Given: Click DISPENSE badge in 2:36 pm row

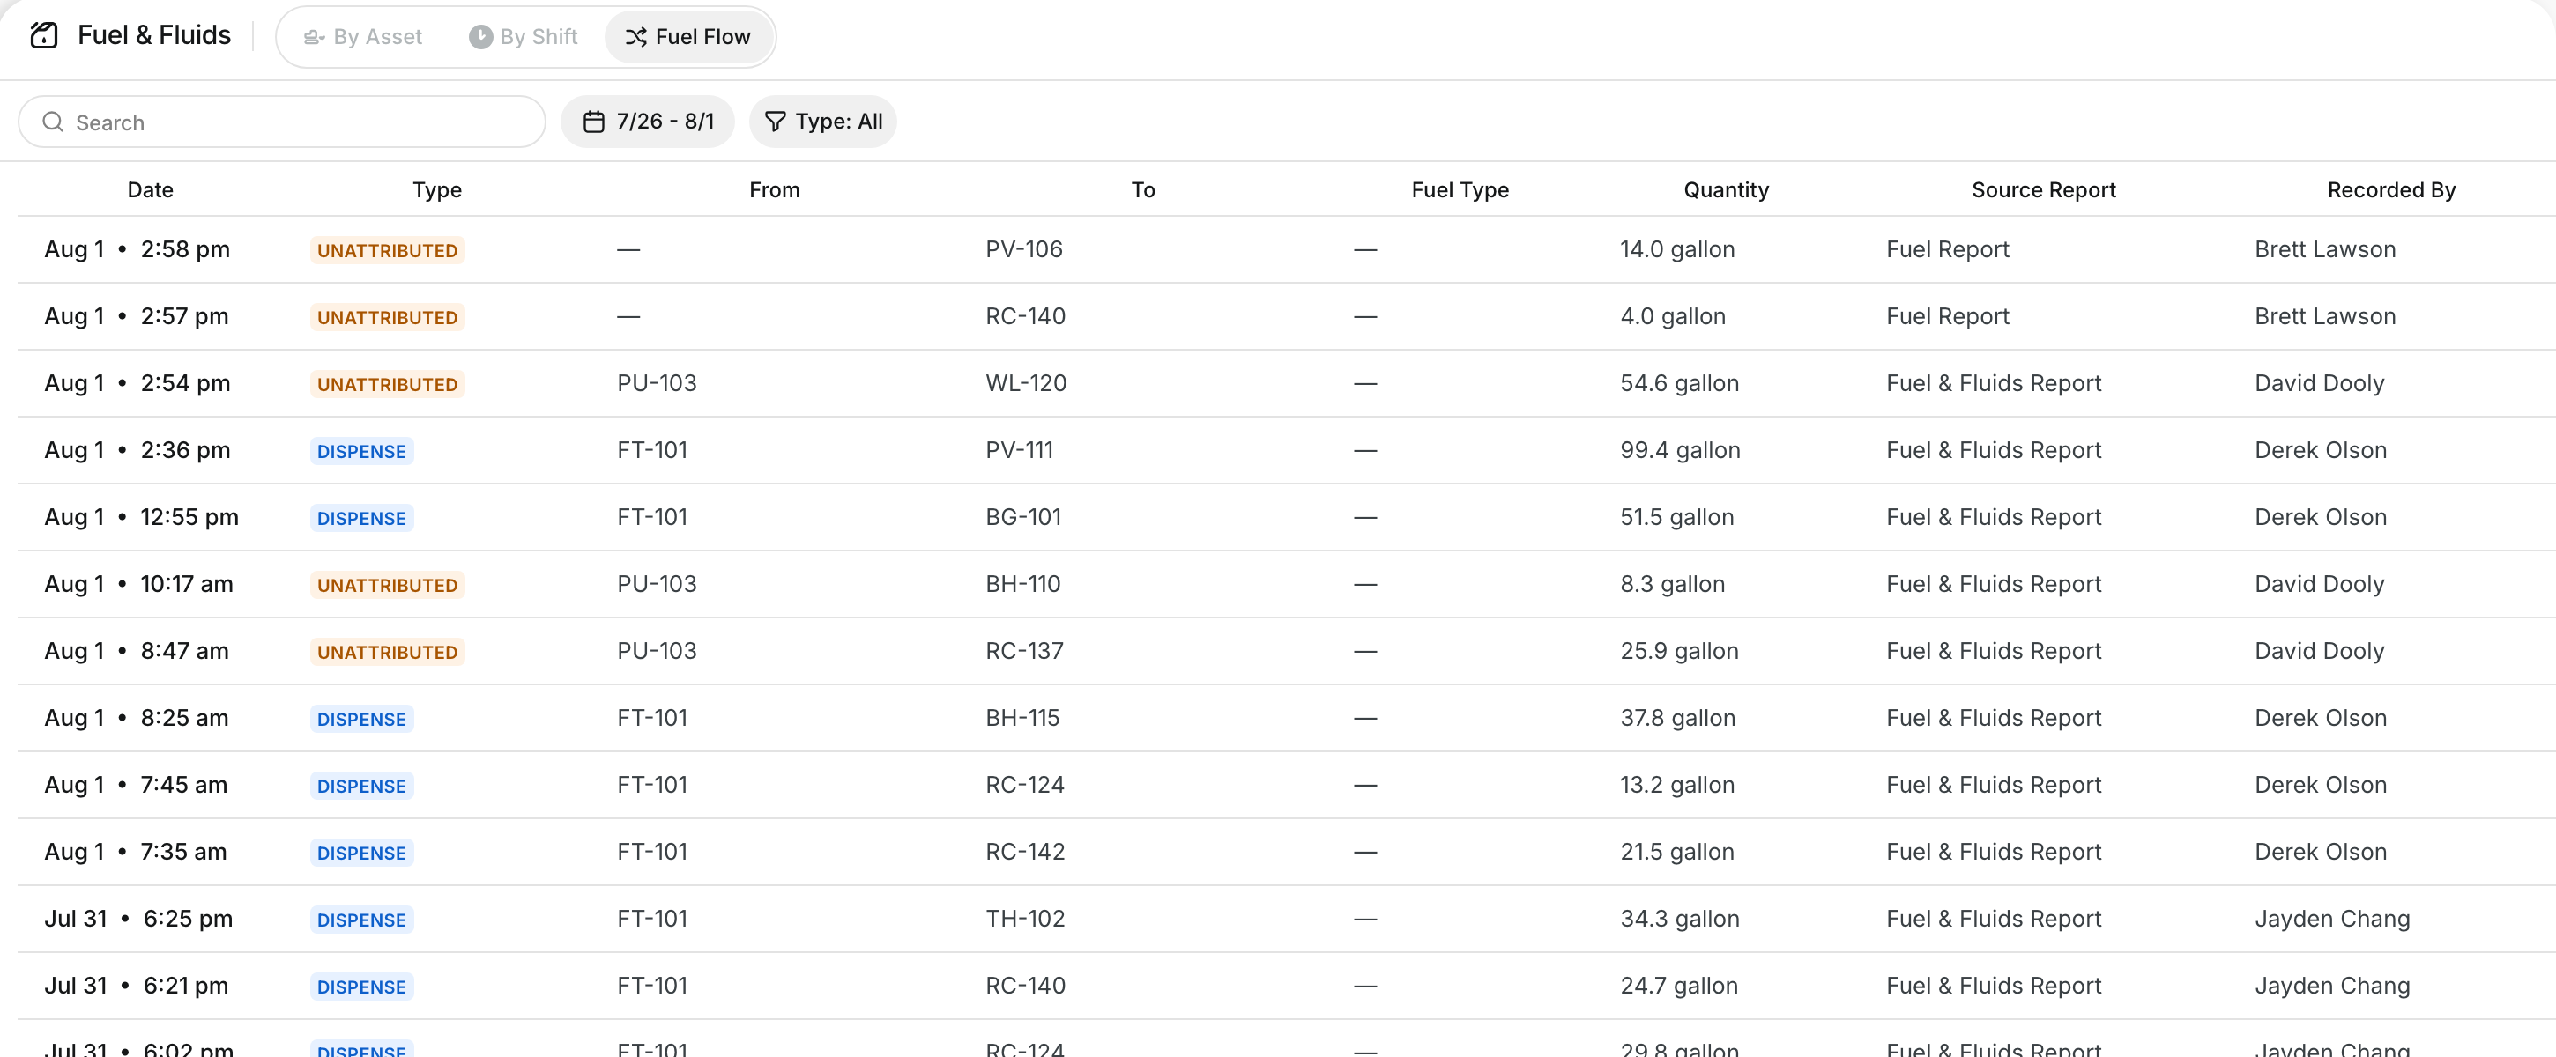Looking at the screenshot, I should pyautogui.click(x=361, y=451).
